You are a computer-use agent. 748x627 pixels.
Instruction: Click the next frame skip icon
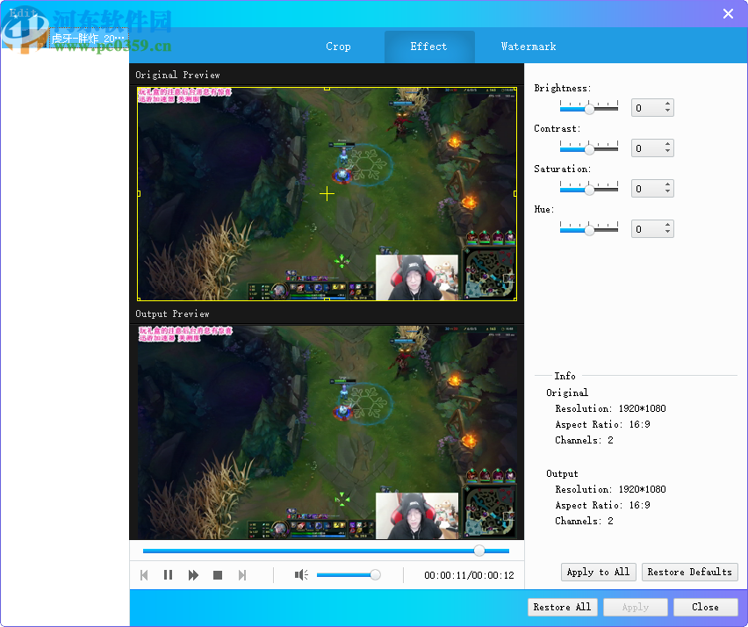[x=242, y=575]
